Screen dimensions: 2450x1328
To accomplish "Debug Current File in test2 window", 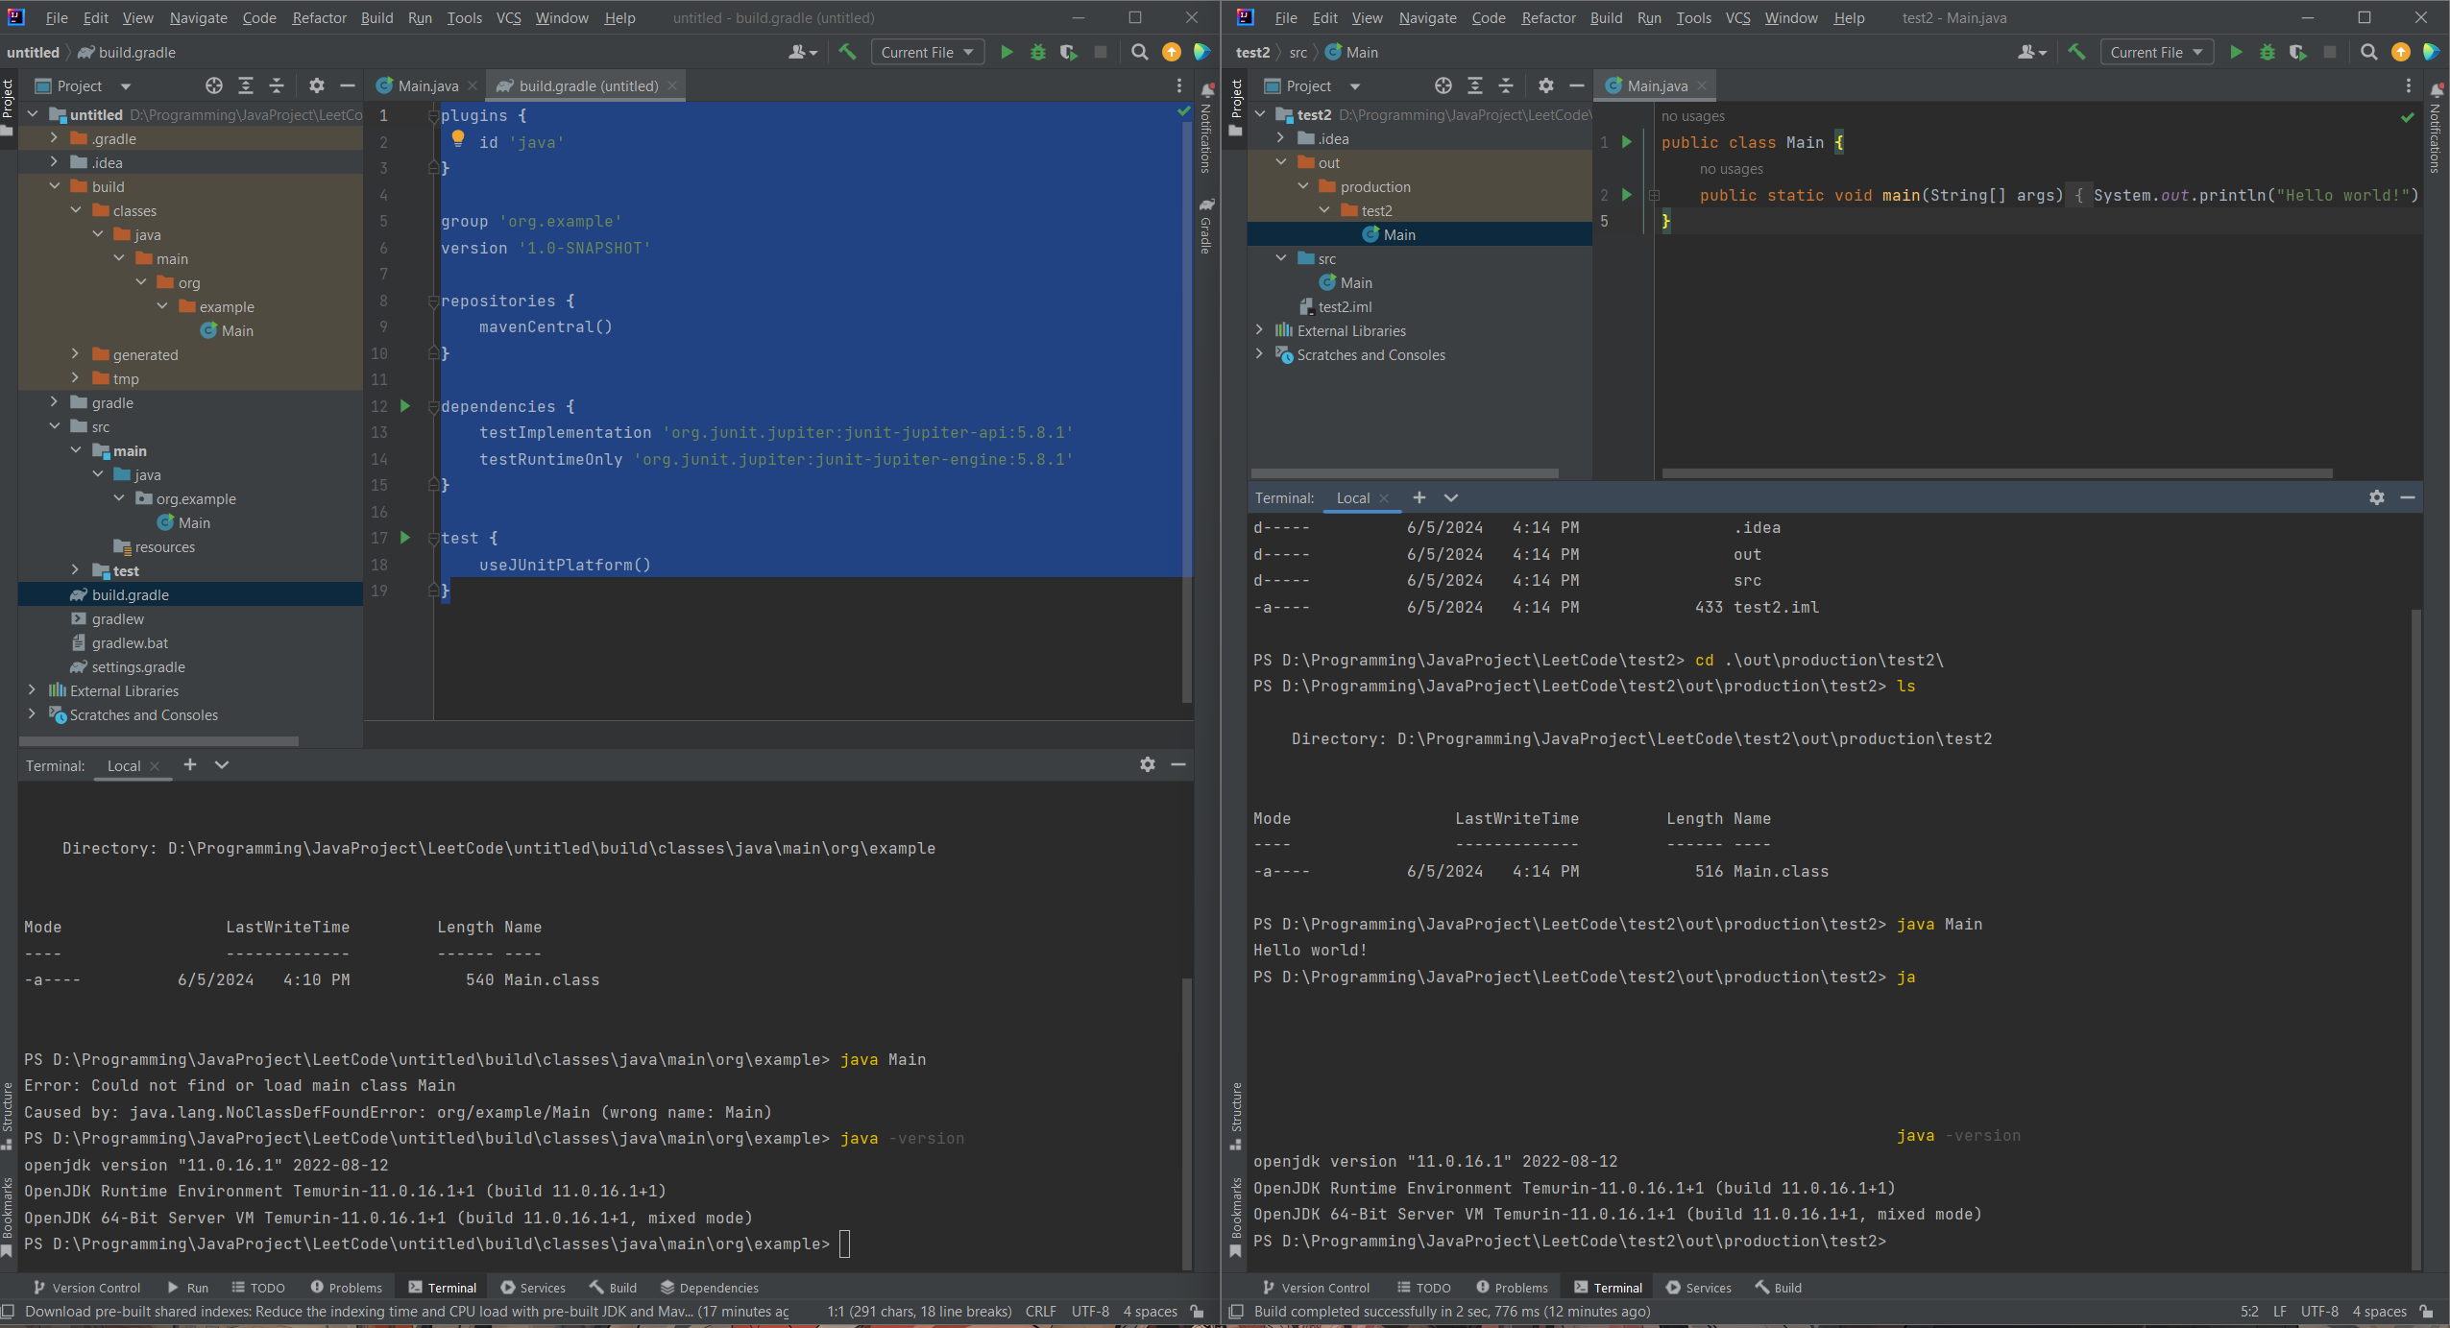I will 2267,53.
